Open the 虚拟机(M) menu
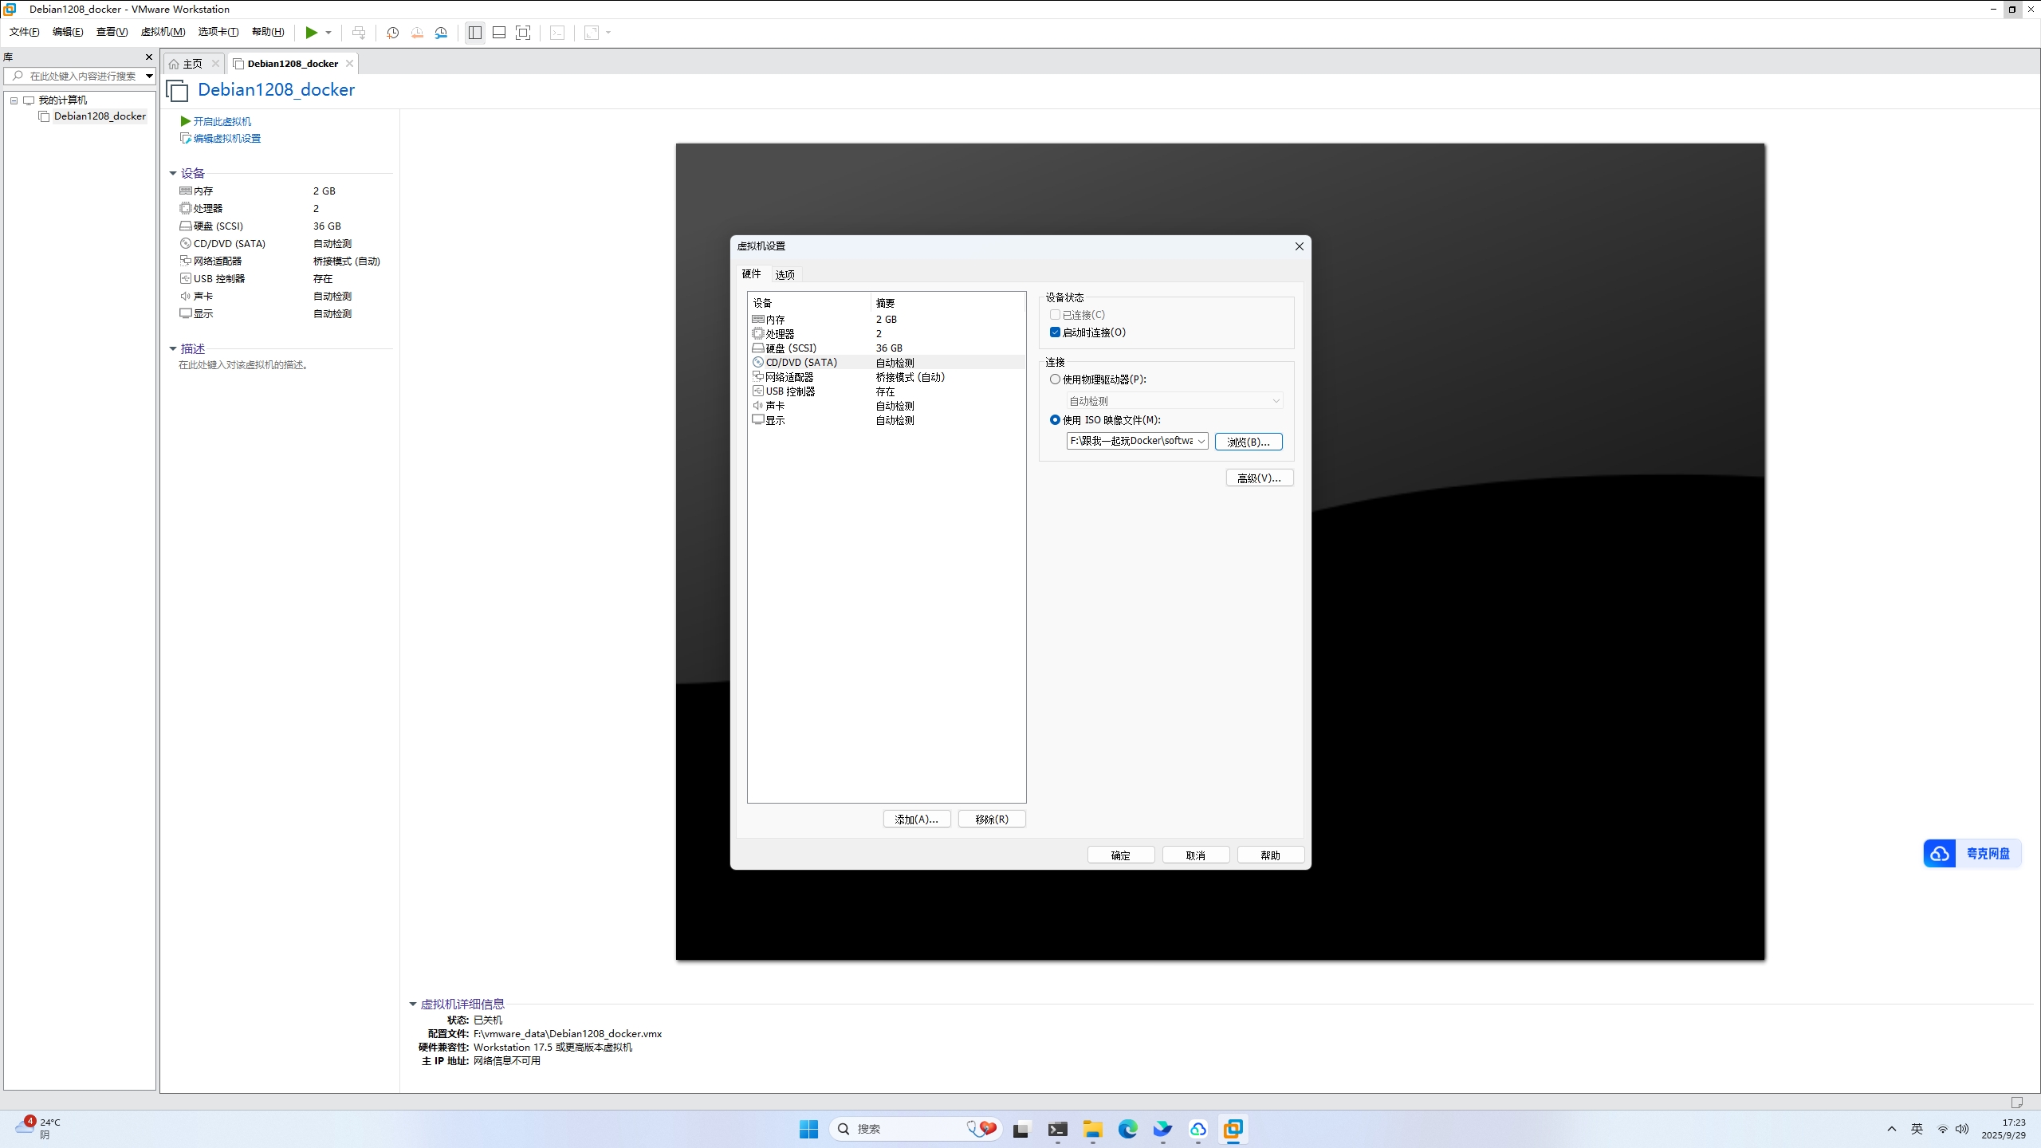 163,32
